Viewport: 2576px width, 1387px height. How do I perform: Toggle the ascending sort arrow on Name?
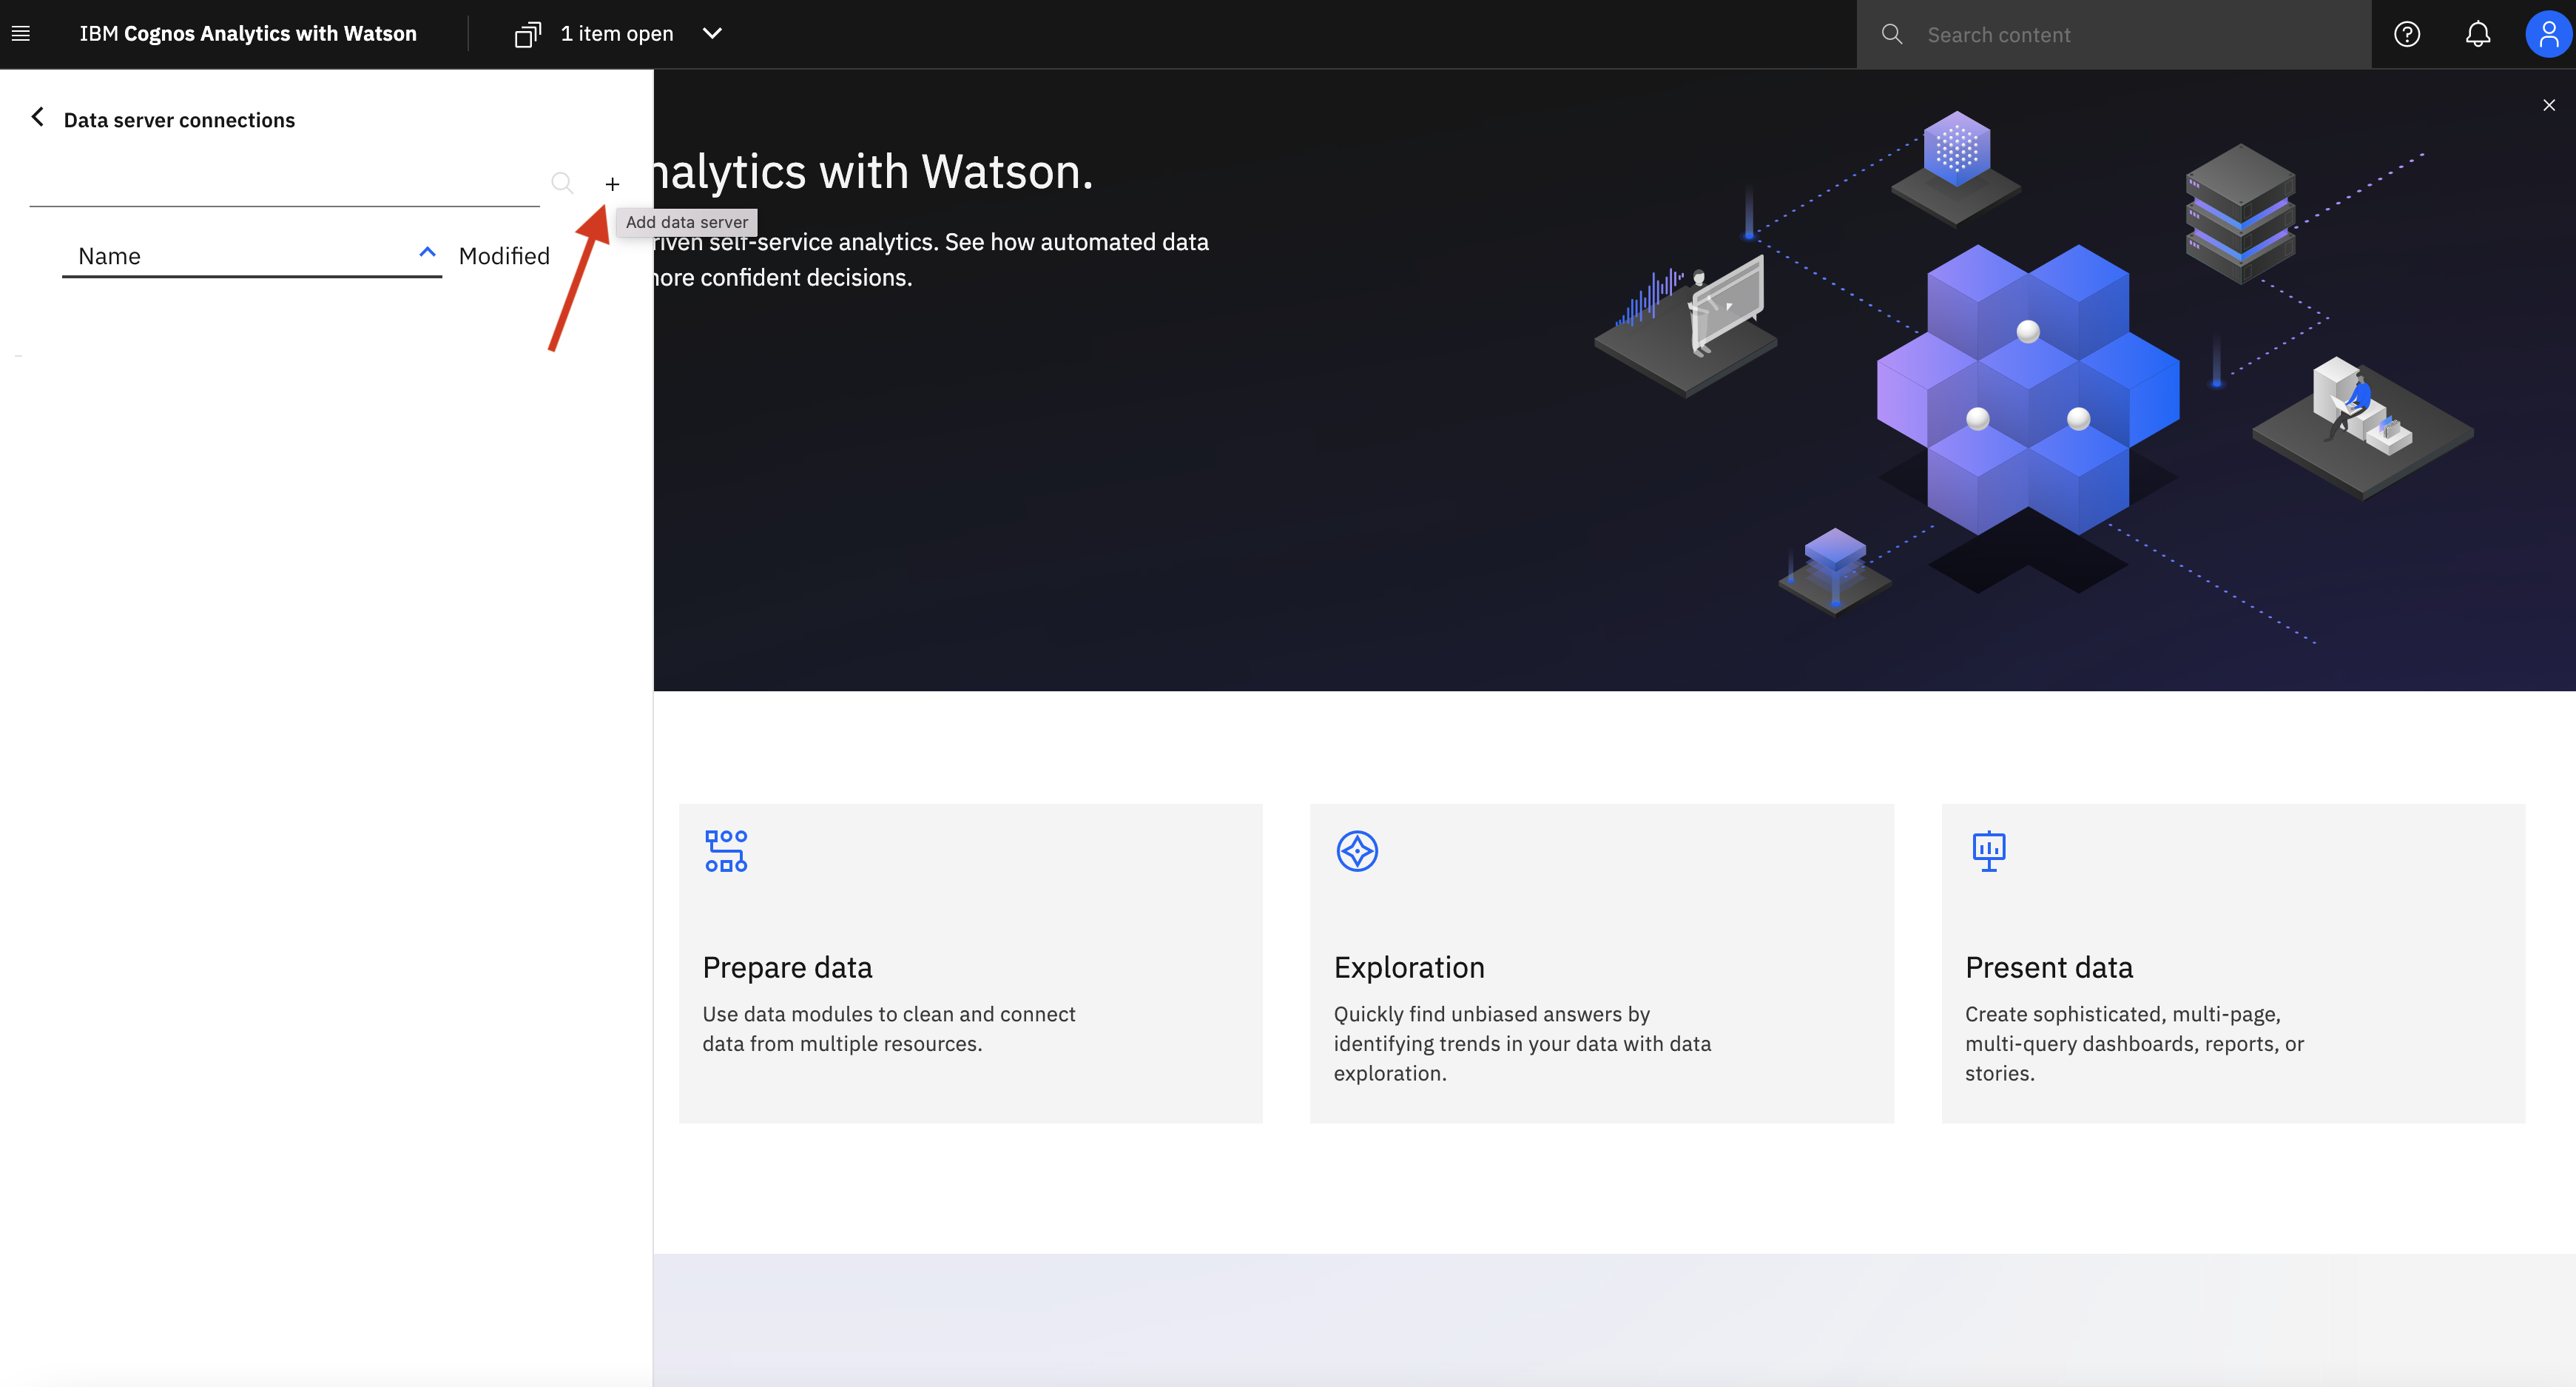(x=427, y=253)
